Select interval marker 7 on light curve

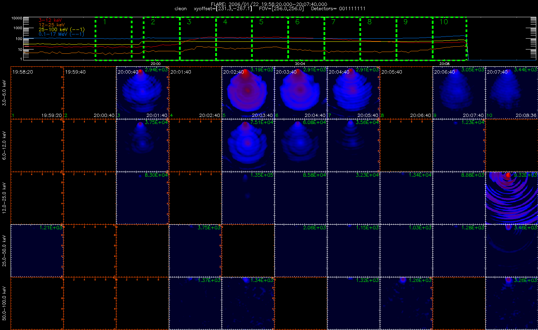coord(333,22)
